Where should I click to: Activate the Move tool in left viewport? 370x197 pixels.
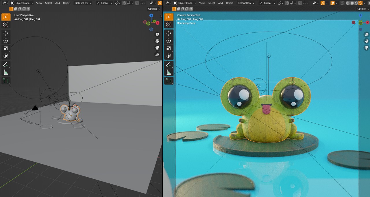click(6, 33)
